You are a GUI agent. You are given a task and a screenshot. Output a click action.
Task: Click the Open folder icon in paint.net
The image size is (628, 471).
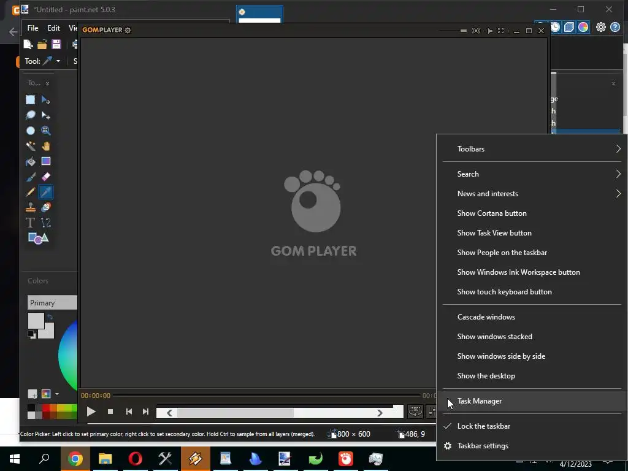42,44
